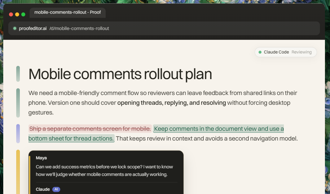Viewport: 330px width, 194px height.
Task: Click the struck-through text about separate comments screen
Action: (90, 129)
